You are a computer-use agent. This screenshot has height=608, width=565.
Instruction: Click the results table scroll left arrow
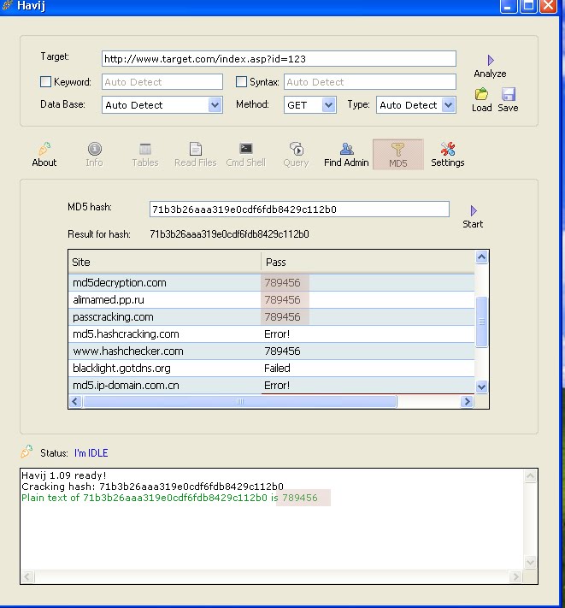tap(75, 401)
